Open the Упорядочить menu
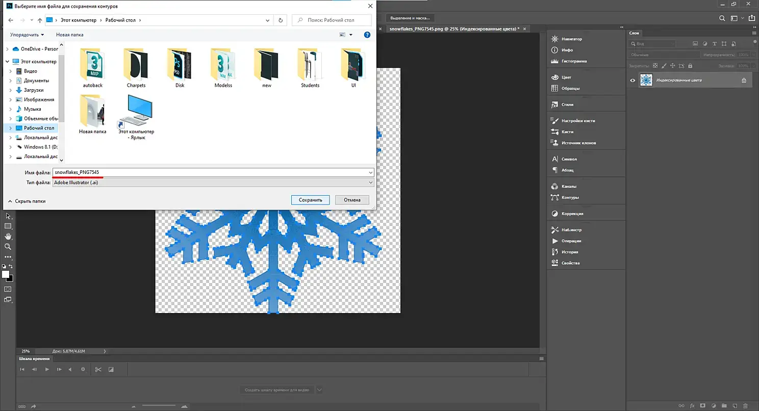The width and height of the screenshot is (759, 411). tap(27, 35)
